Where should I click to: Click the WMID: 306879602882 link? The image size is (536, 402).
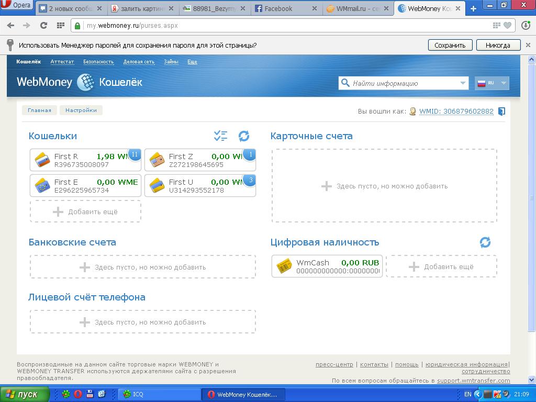(456, 111)
